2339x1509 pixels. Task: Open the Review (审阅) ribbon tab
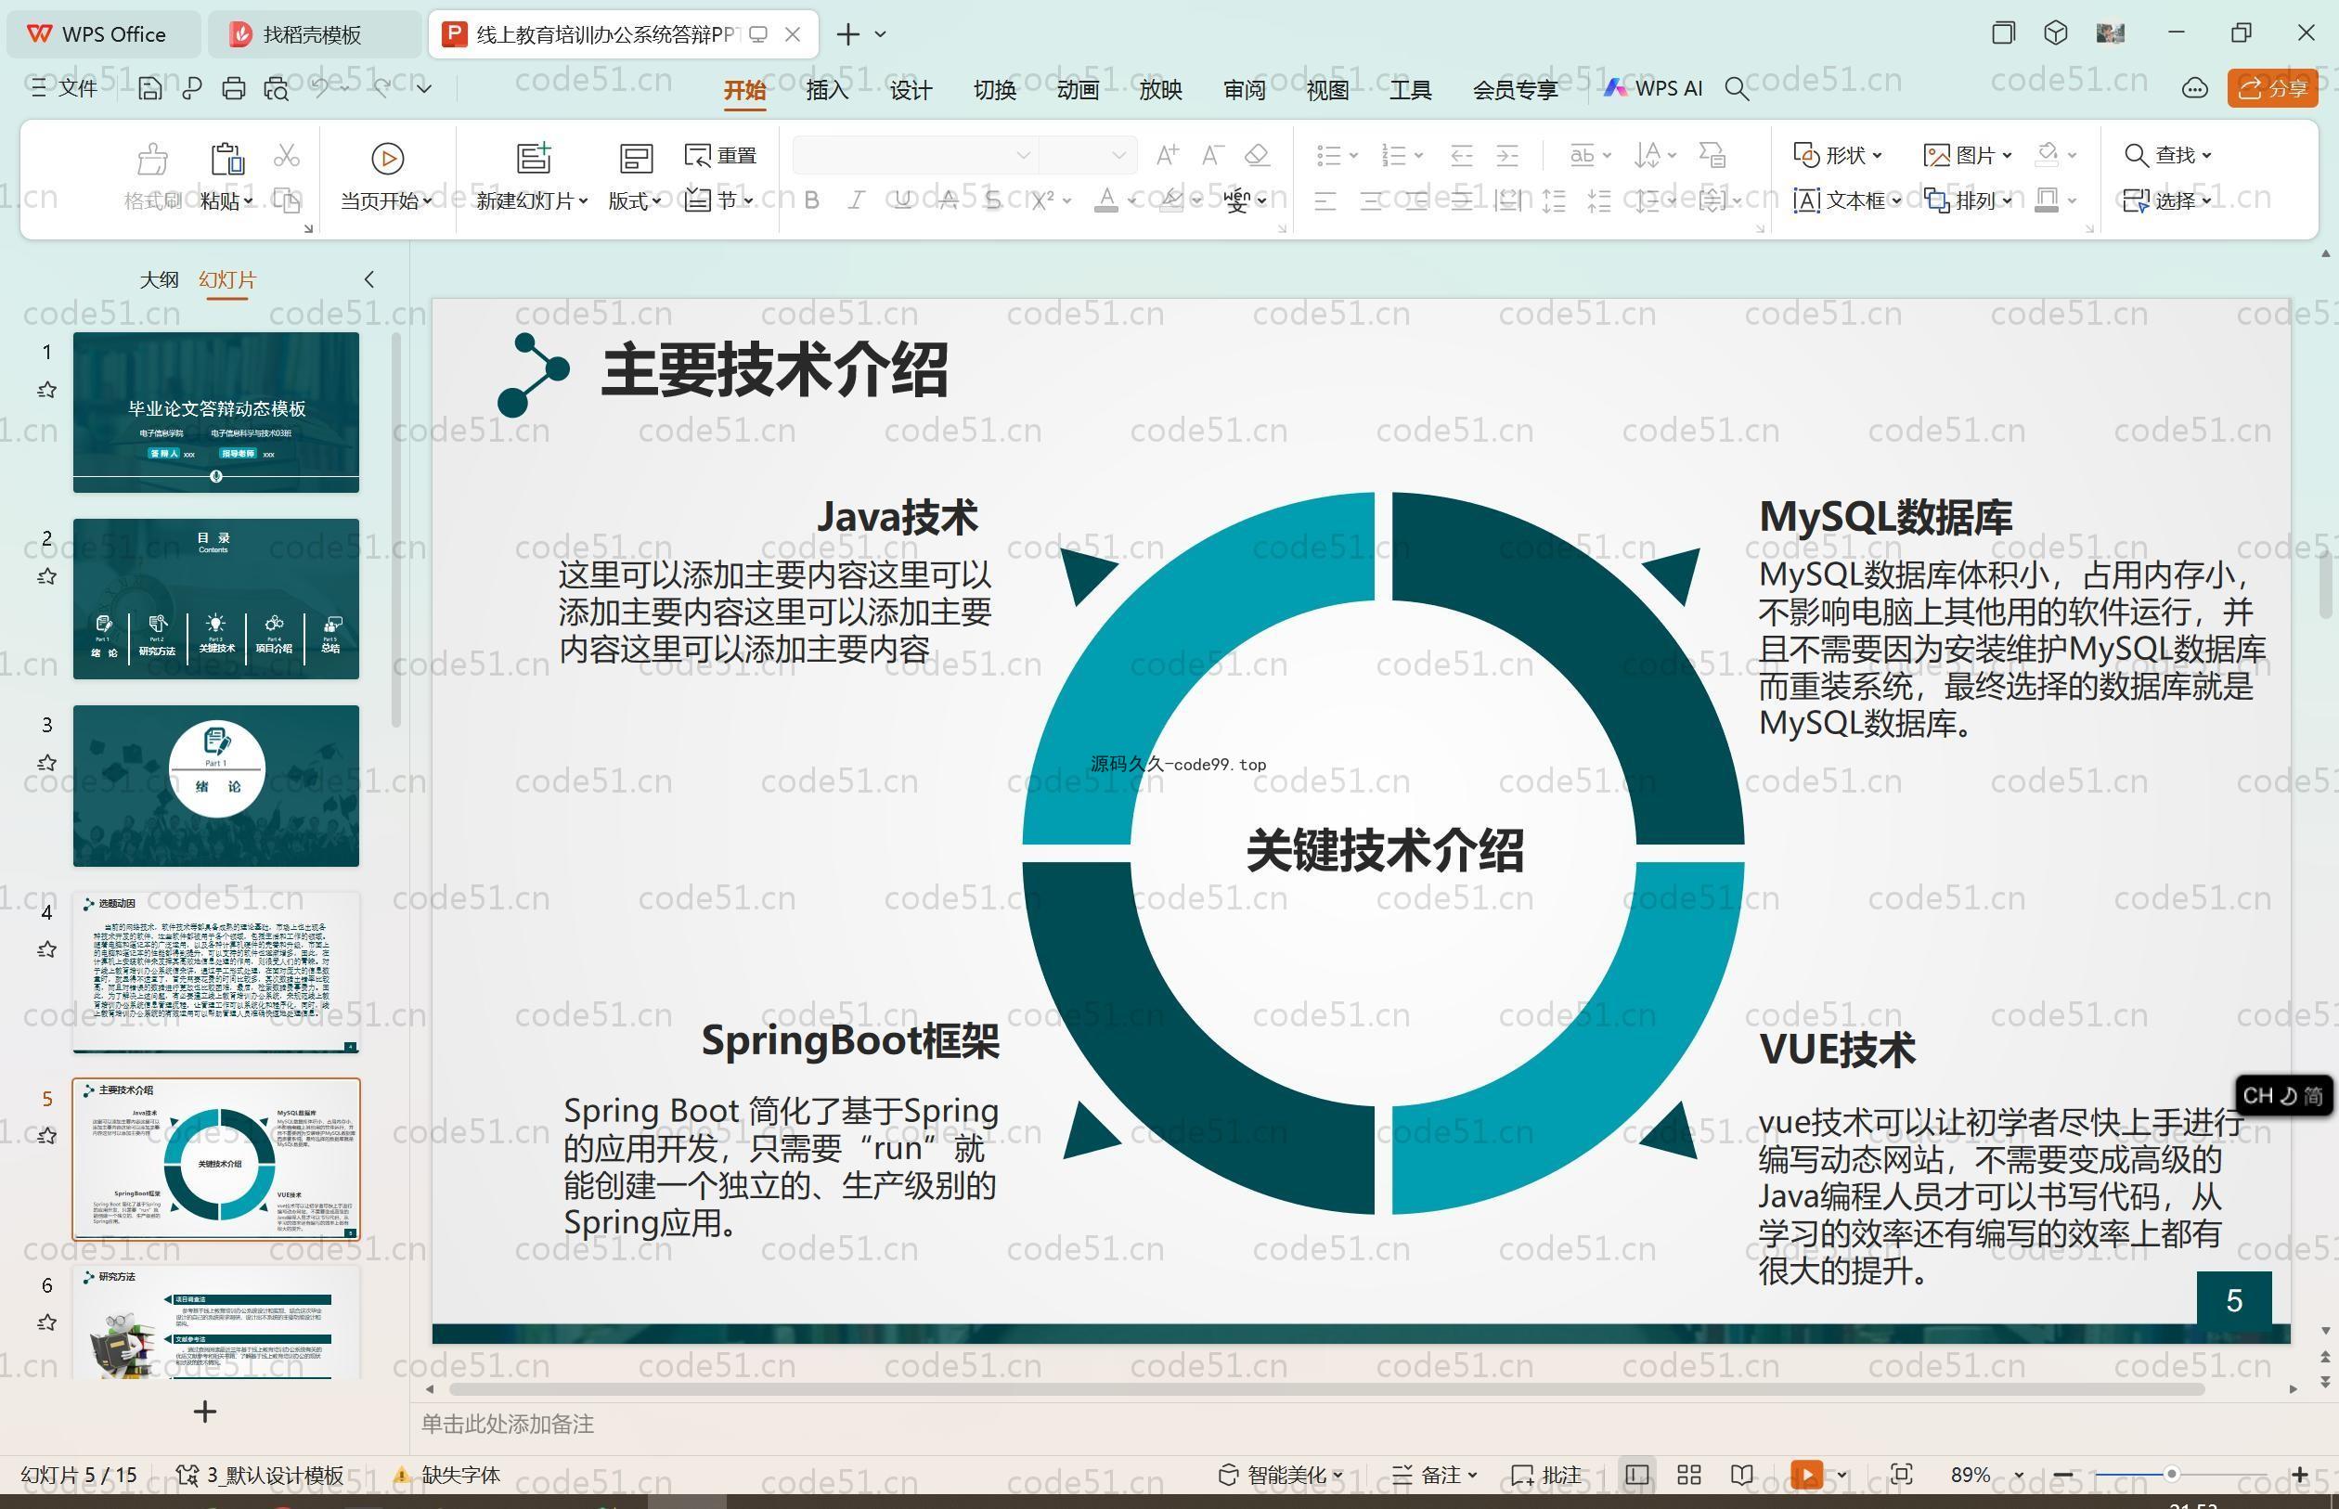pos(1245,90)
